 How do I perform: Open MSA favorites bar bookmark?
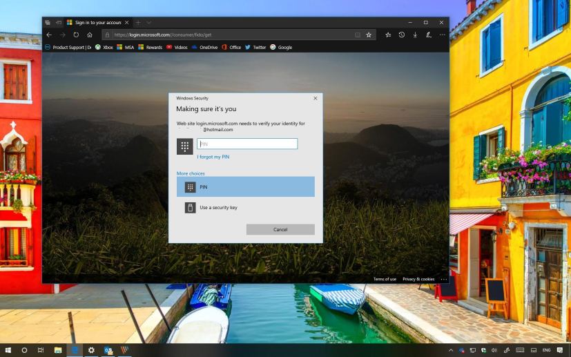pyautogui.click(x=125, y=48)
